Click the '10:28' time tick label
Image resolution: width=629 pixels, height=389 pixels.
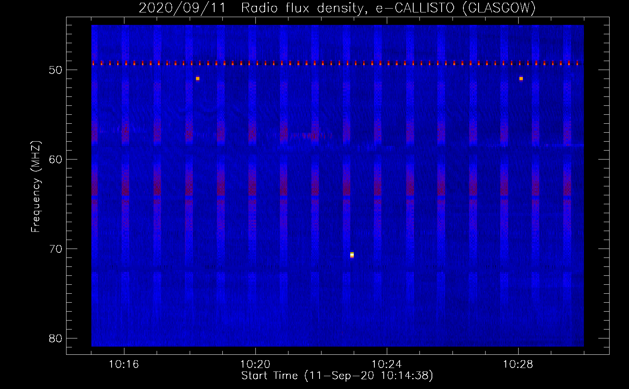tap(518, 364)
